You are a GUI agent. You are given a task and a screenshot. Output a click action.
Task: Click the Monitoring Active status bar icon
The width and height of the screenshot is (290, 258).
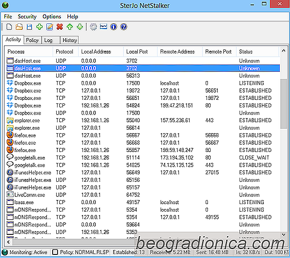(x=4, y=252)
